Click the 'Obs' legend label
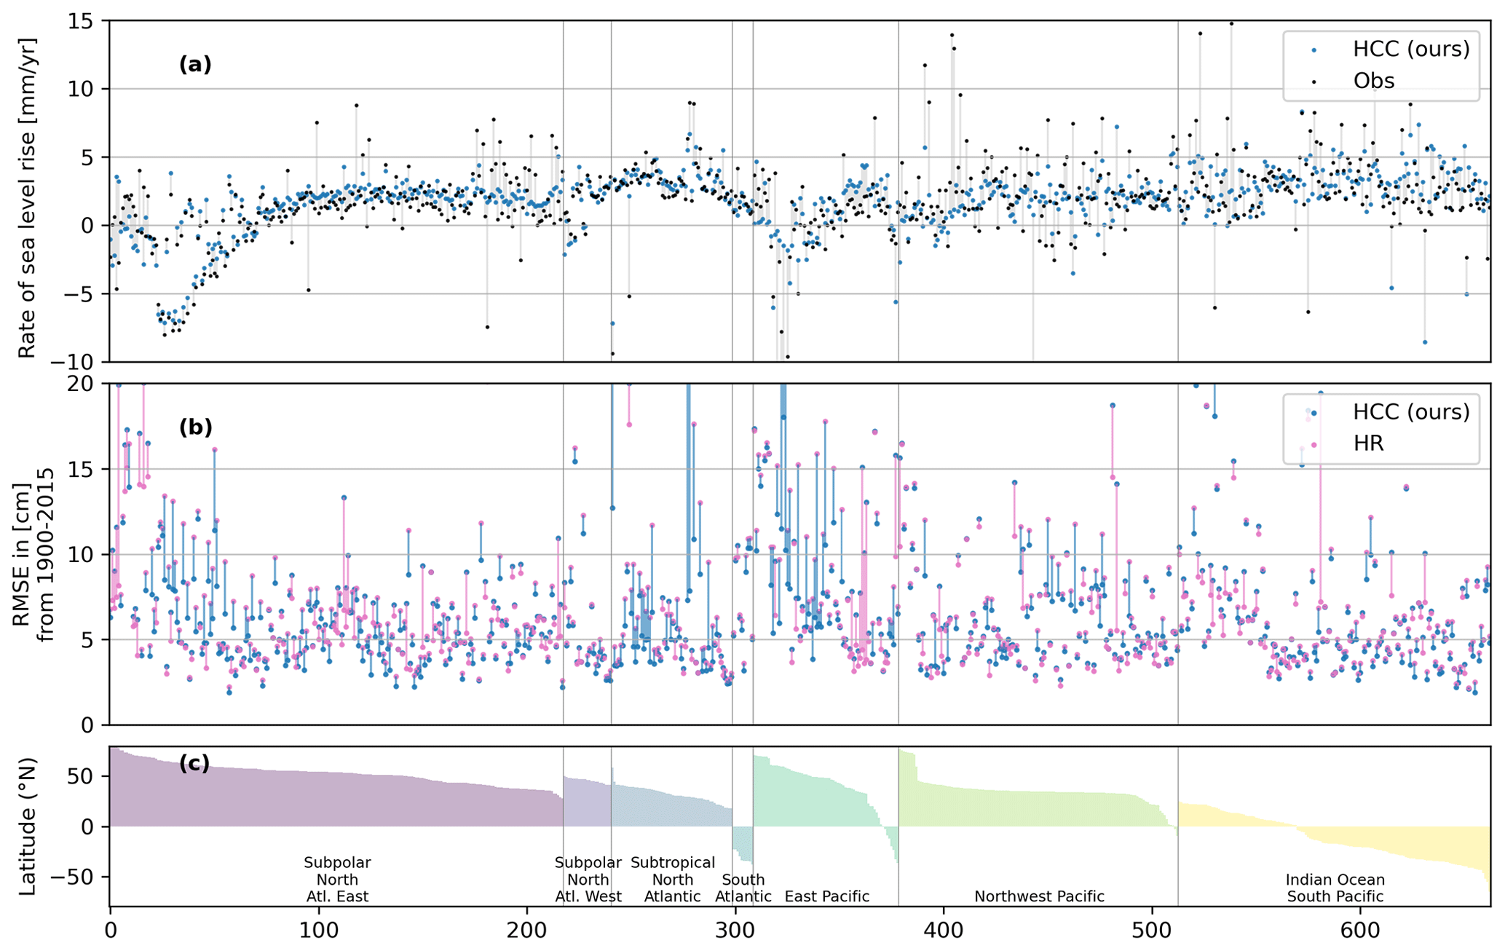This screenshot has width=1505, height=951. click(x=1373, y=81)
